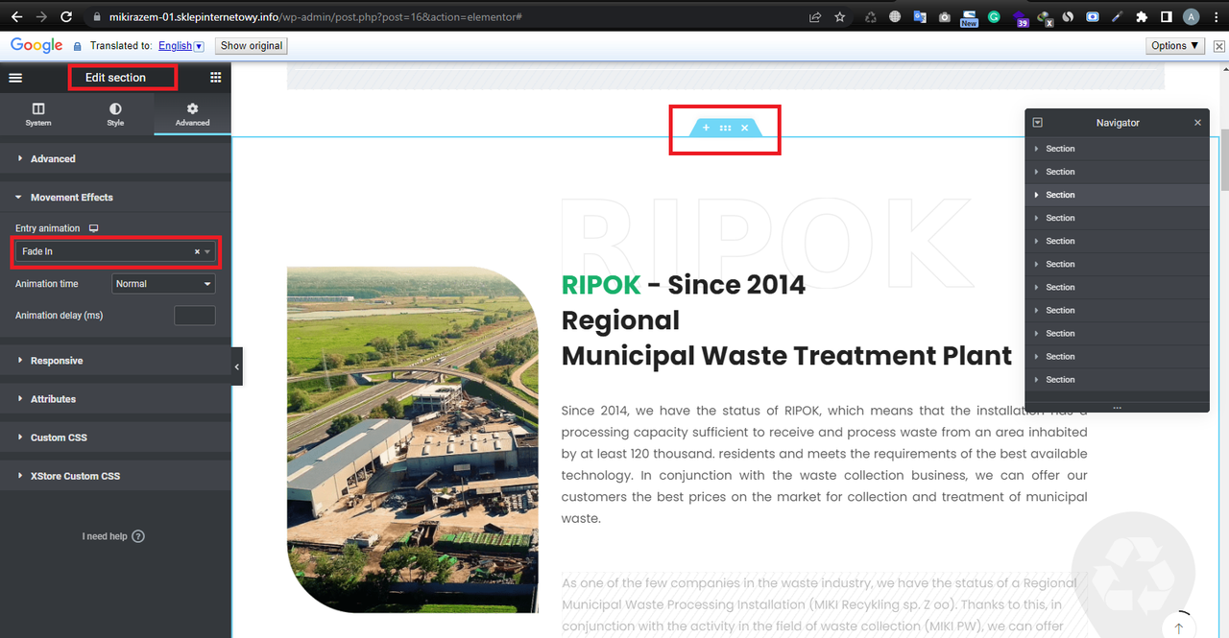Go forward in the browser
This screenshot has height=638, width=1229.
(x=41, y=16)
